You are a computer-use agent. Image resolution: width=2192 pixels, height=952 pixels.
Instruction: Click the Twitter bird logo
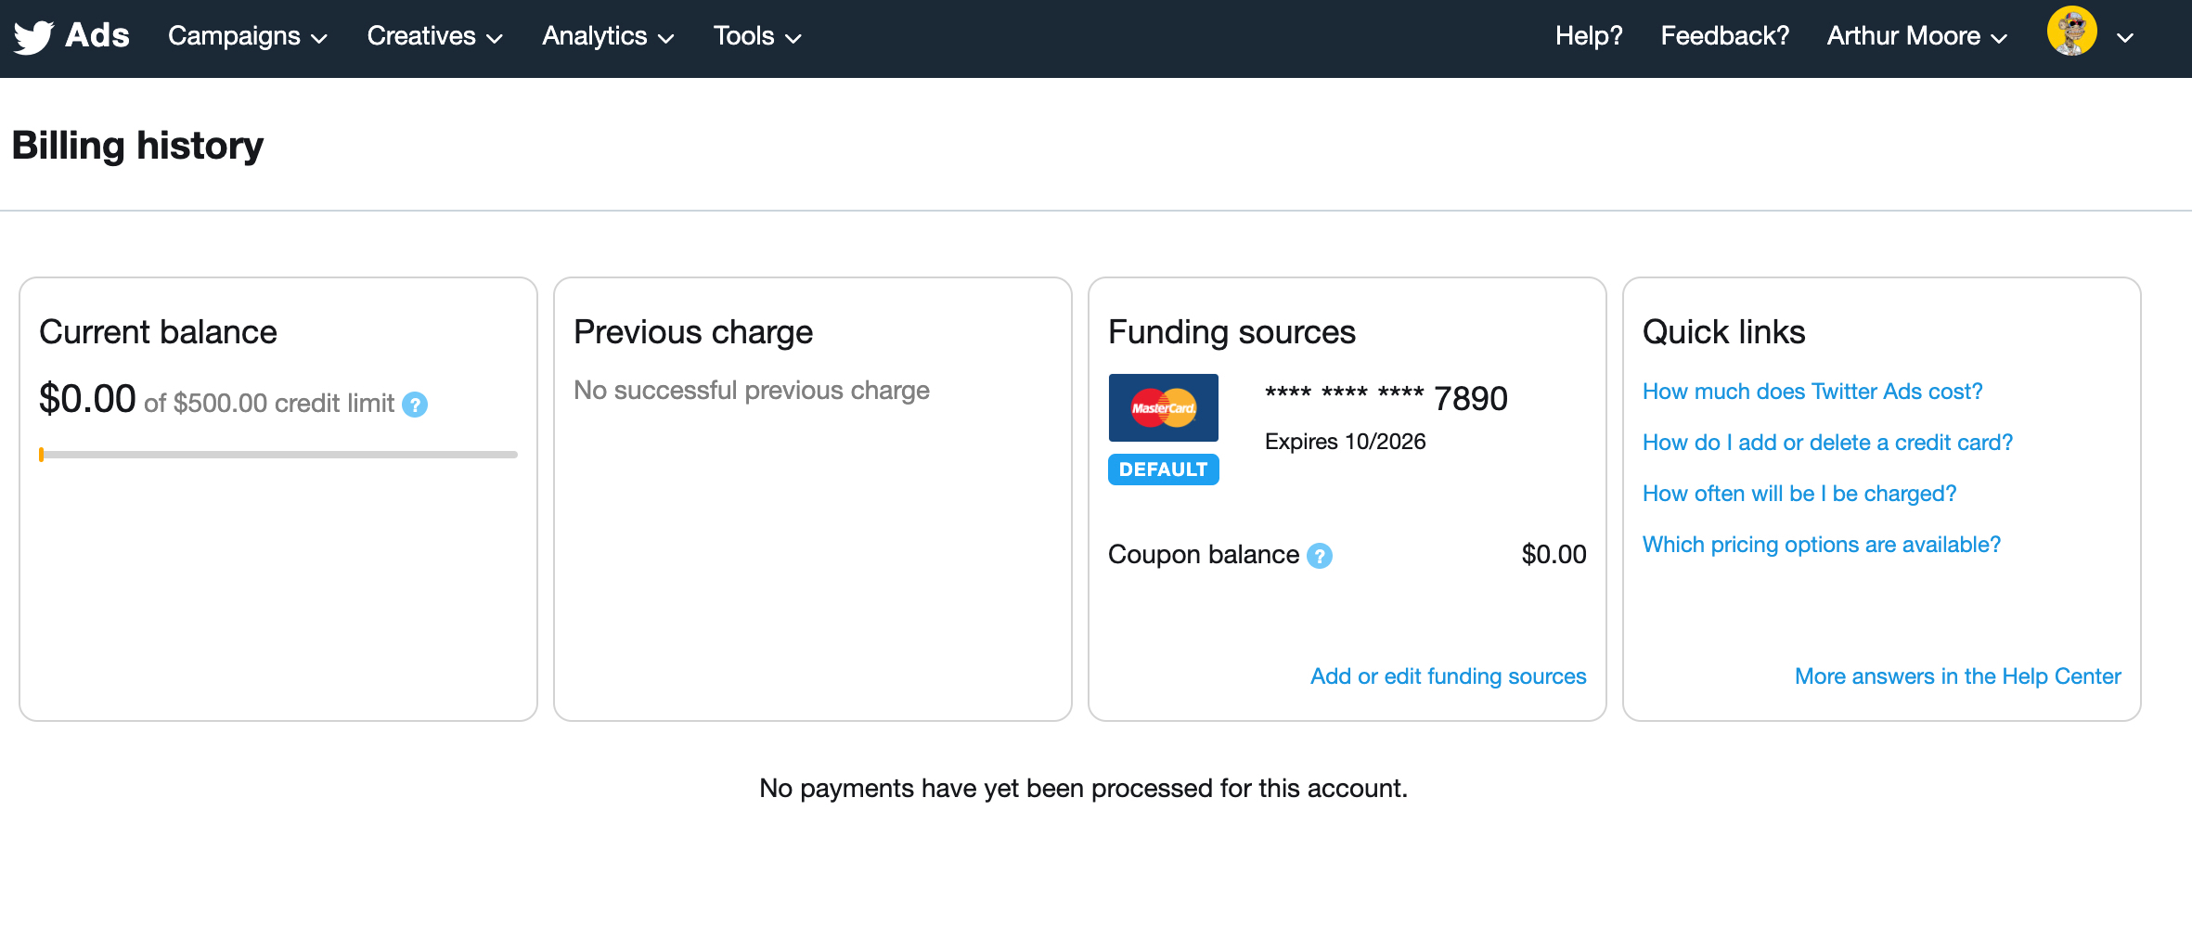point(34,37)
